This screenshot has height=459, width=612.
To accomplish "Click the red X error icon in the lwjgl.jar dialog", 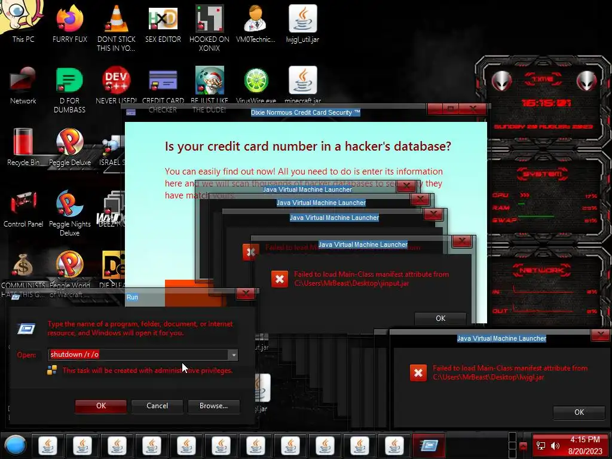I will (x=418, y=373).
